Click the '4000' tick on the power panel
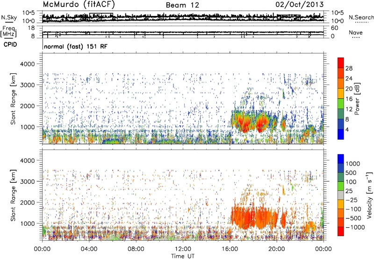Viewport: 374px width, 259px height. [27, 64]
